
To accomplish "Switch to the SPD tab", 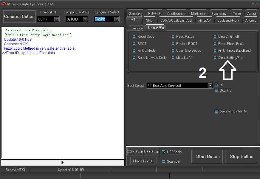I will pyautogui.click(x=149, y=20).
